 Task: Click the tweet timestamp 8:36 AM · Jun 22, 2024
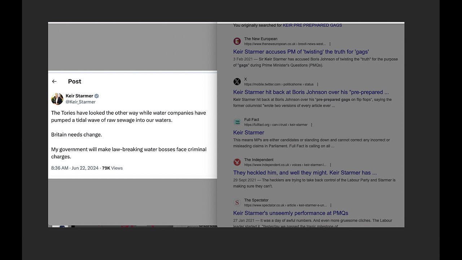[75, 168]
